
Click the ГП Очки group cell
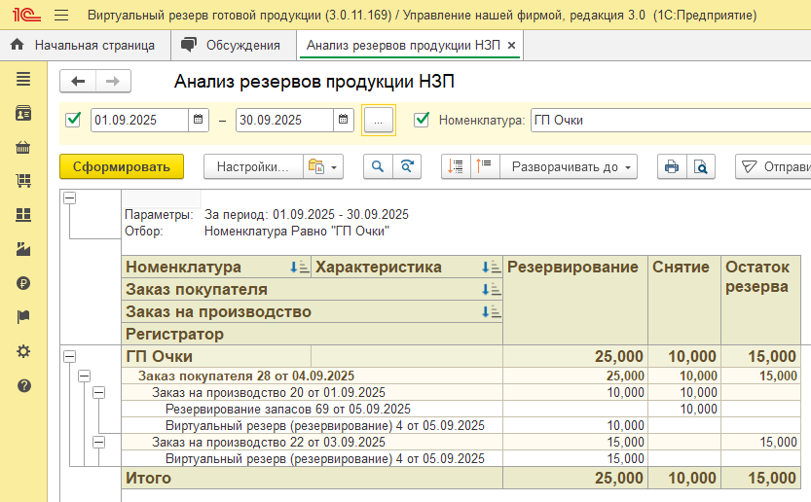click(216, 356)
